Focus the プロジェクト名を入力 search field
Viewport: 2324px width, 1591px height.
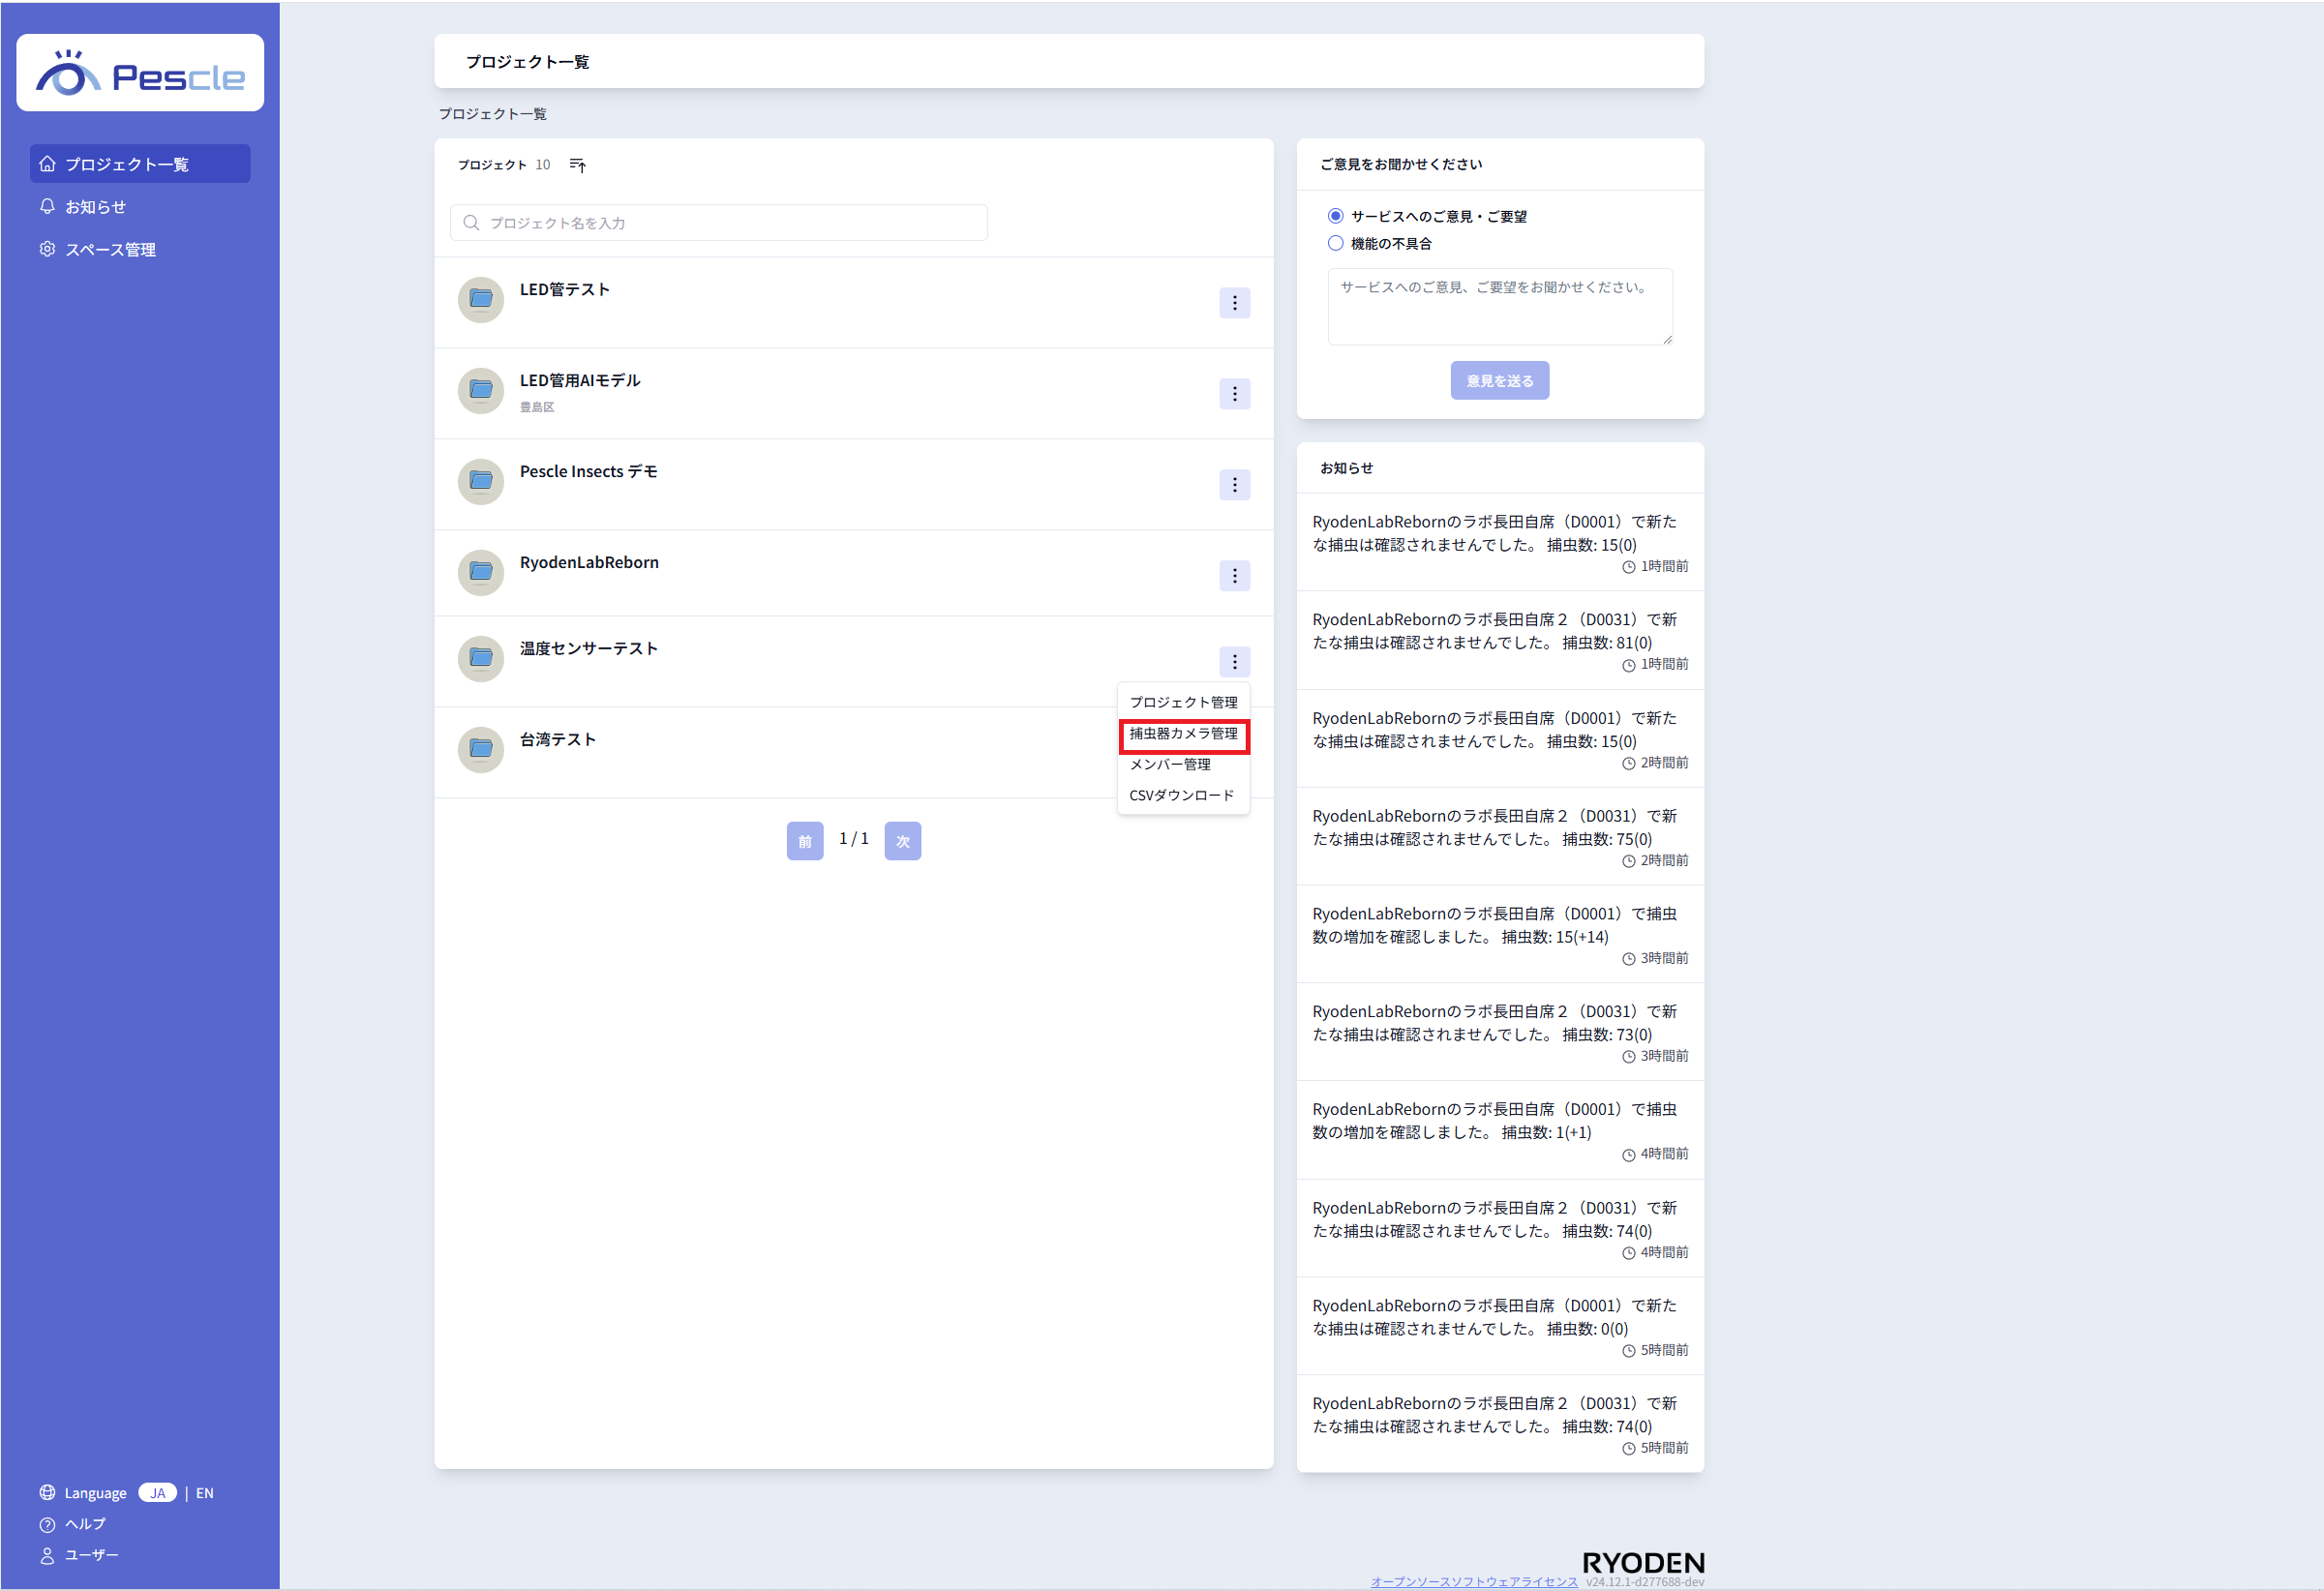pos(720,223)
